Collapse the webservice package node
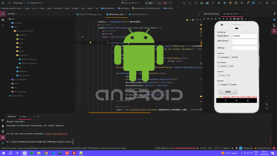Viewport: 277px width, 156px height. (x=15, y=55)
